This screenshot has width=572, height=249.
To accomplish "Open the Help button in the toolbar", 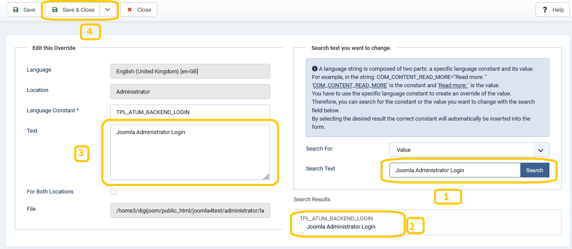I will pyautogui.click(x=552, y=10).
